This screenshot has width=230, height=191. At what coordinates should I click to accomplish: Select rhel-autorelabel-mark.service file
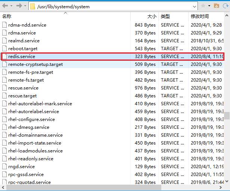(40, 104)
